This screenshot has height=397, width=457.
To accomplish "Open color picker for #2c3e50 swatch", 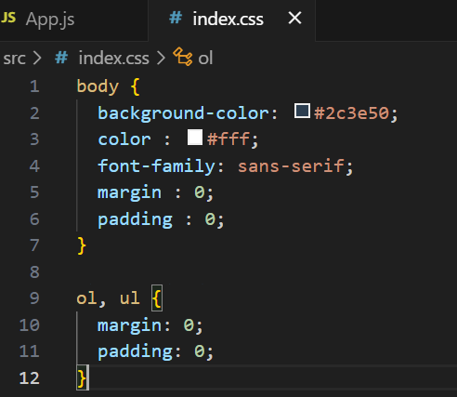I will (302, 111).
